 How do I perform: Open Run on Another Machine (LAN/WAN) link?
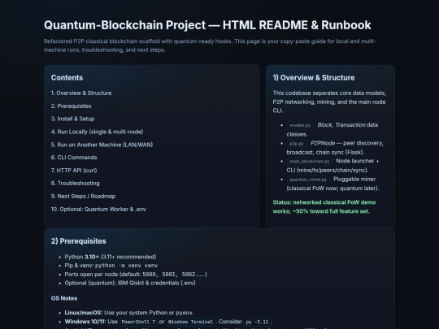pyautogui.click(x=102, y=145)
